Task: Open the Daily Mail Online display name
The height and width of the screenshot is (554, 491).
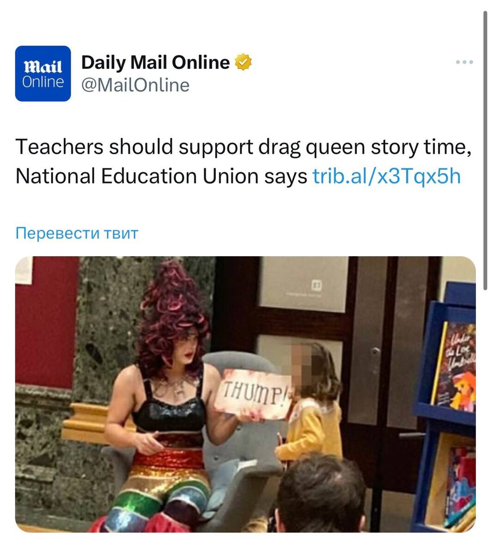Action: pos(156,62)
